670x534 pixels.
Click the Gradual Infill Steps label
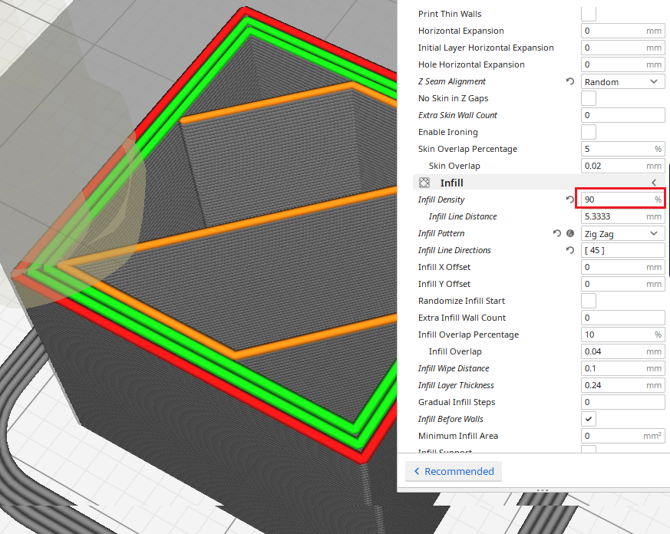pos(457,402)
